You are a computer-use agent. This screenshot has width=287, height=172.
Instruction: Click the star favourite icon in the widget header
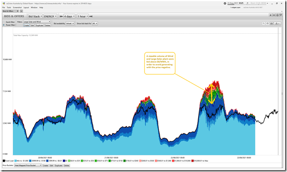tap(270, 15)
